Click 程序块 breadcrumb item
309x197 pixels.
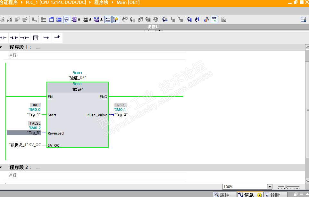tap(101, 2)
